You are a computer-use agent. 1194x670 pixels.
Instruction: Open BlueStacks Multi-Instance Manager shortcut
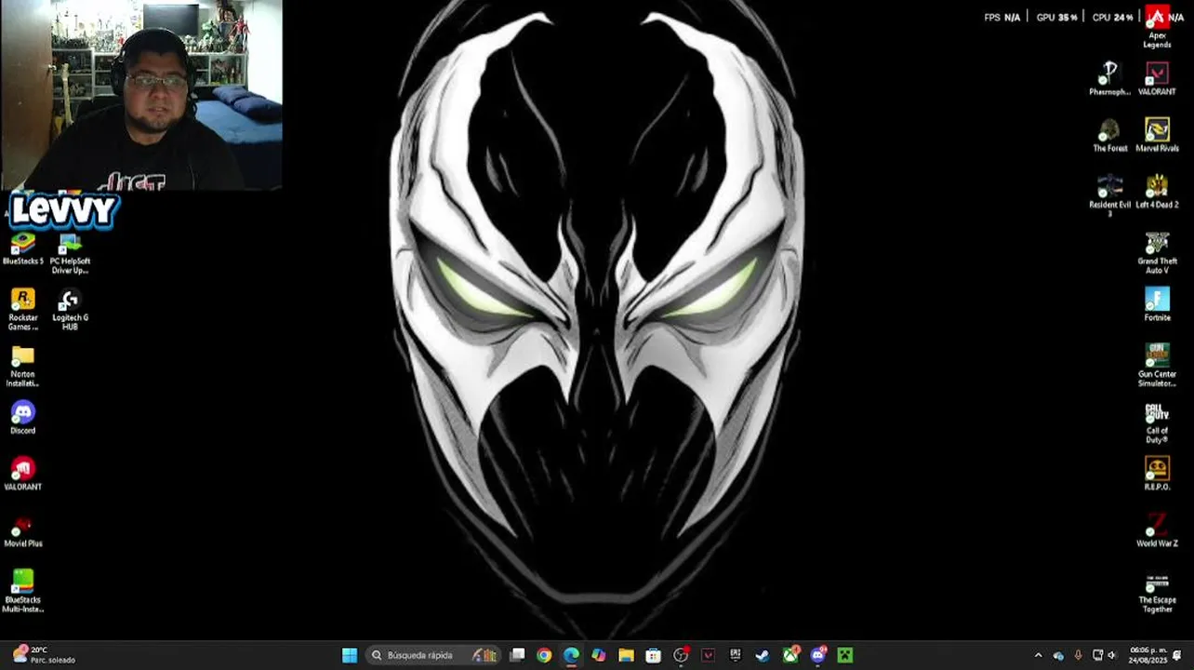click(x=22, y=591)
